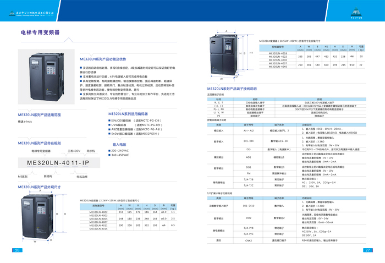Click the 'ABZ增量型编码器' bullet line
The image size is (385, 263).
[x=135, y=129]
